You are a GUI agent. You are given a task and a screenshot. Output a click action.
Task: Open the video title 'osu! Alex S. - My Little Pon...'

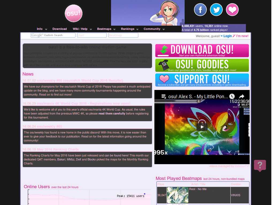coord(198,97)
